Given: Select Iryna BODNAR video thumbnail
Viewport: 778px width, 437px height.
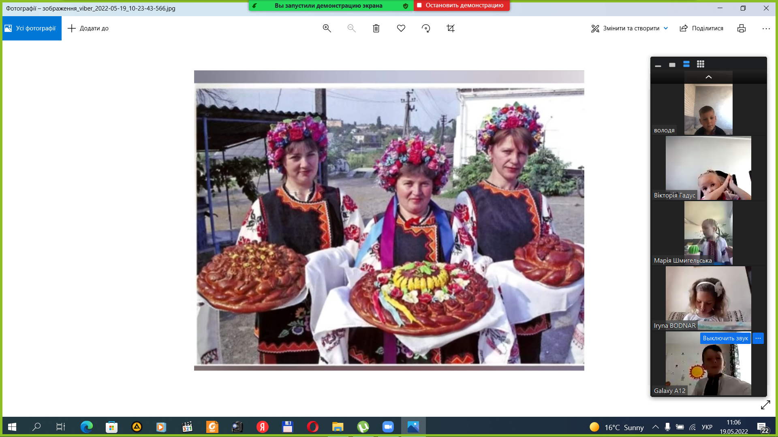Looking at the screenshot, I should (708, 298).
